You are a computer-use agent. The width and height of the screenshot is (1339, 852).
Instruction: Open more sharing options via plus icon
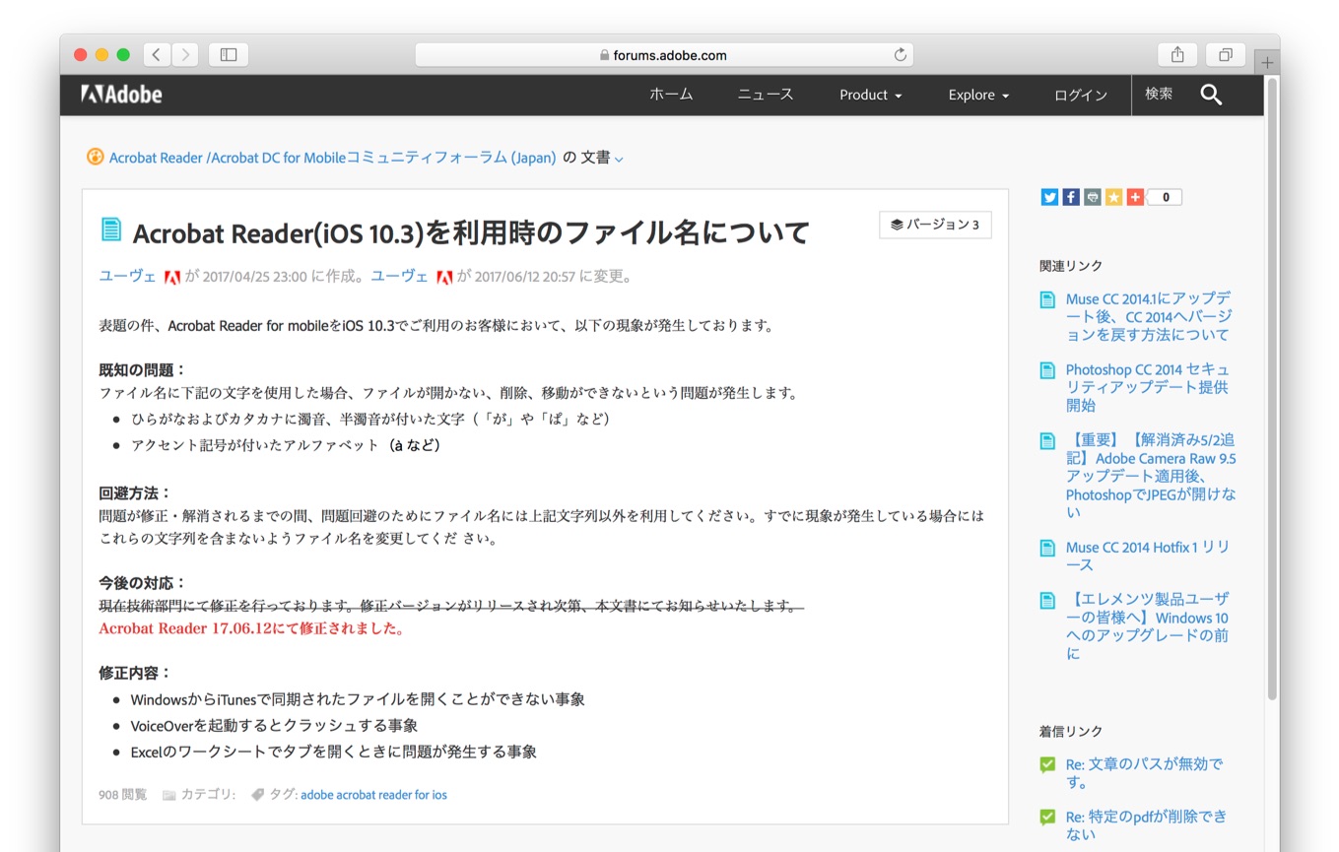[x=1134, y=197]
